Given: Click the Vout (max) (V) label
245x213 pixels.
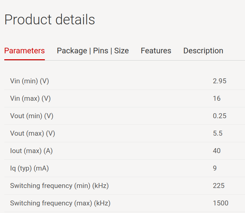Looking at the screenshot, I should coord(33,133).
